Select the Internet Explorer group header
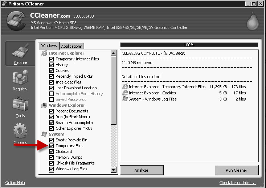 66,53
